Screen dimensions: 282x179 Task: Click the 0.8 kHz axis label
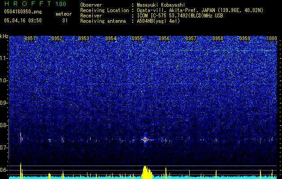[x=4, y=125]
